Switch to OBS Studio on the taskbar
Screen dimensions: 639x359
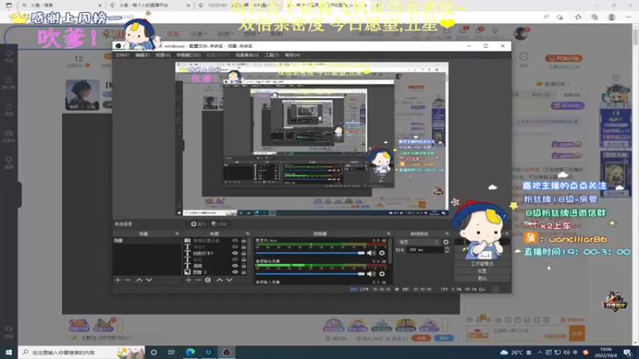click(x=227, y=352)
